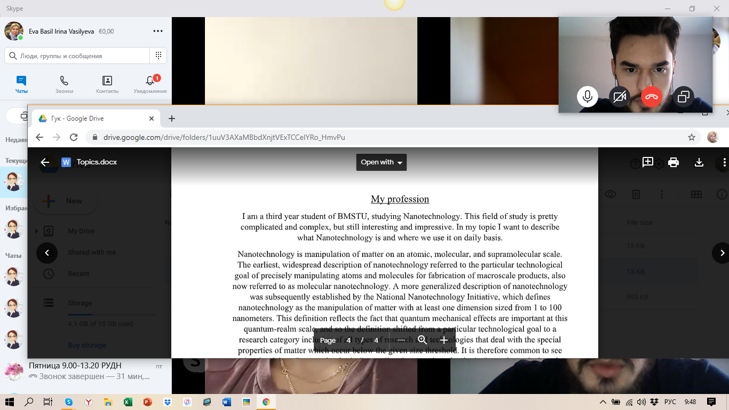Screen dimensions: 729x410
Task: Show the next file in preview
Action: [x=722, y=253]
